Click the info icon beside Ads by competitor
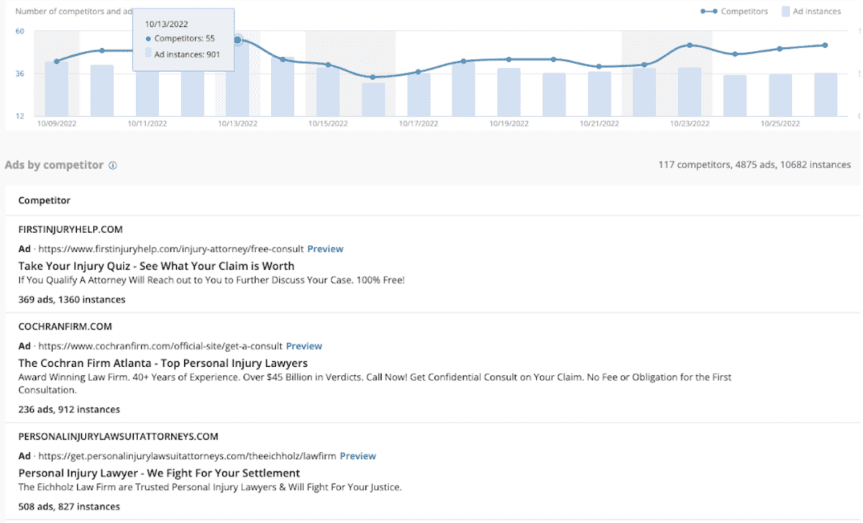Screen dimensions: 863x523 click(x=113, y=165)
